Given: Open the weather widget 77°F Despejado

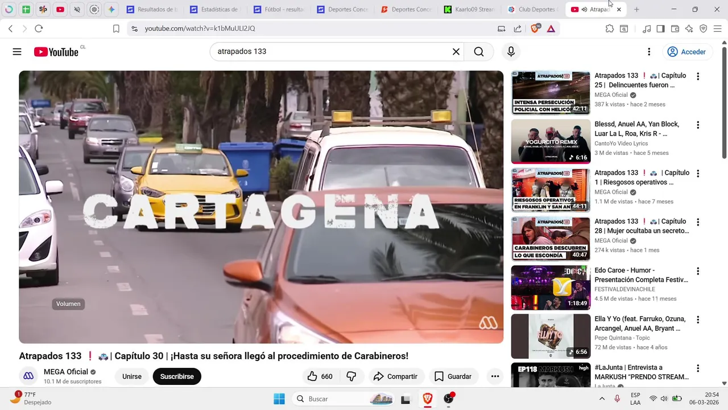Looking at the screenshot, I should [31, 399].
